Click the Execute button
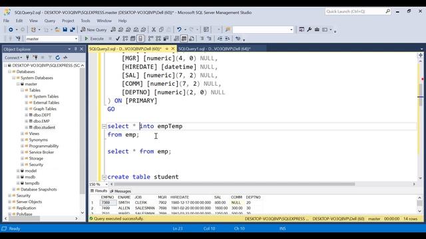Viewport: 426px width, 239px height. coord(94,39)
